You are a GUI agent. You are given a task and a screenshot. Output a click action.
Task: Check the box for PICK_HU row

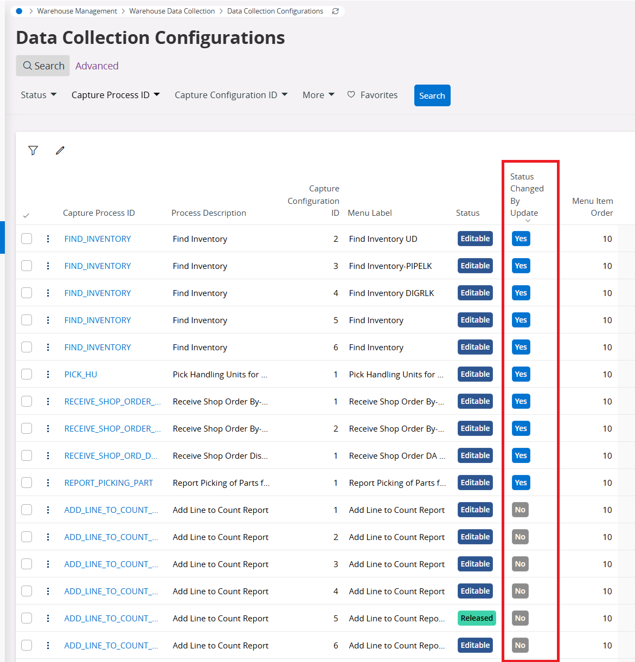point(27,374)
